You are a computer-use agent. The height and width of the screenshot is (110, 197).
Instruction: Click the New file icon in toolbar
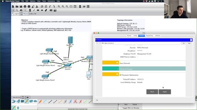[x=13, y=6]
